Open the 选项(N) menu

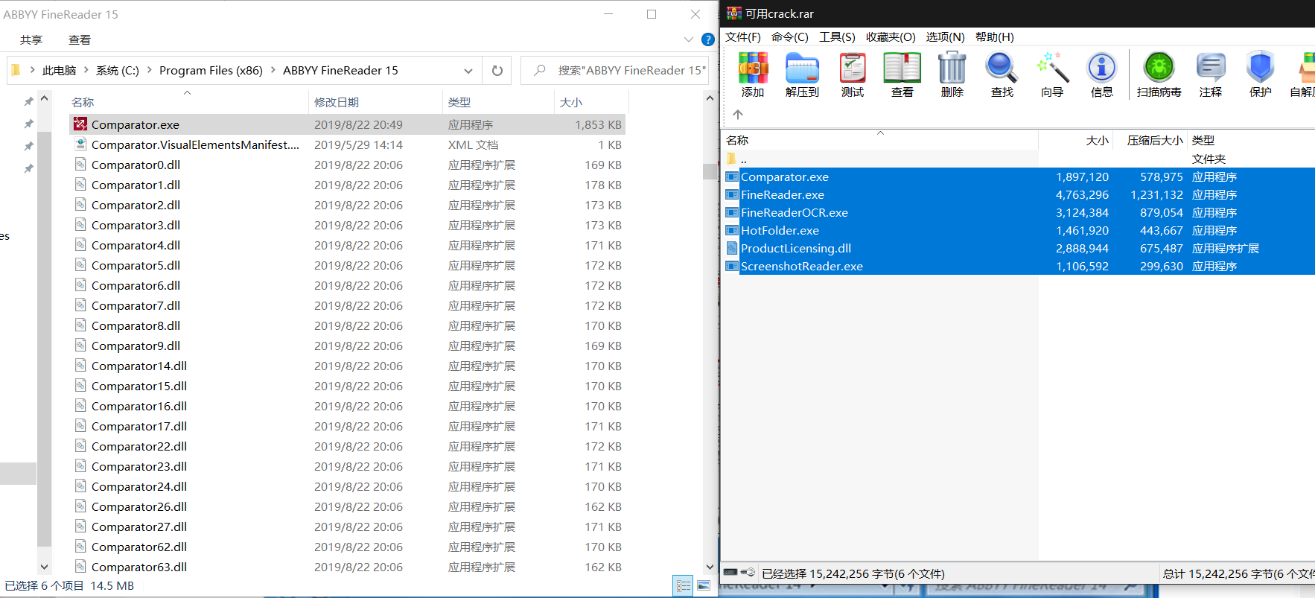click(x=945, y=36)
